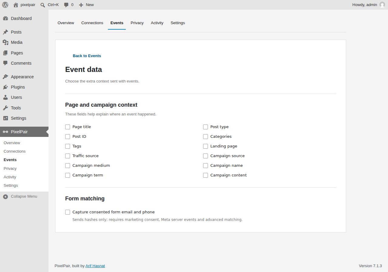Click the WordPress logo icon
This screenshot has height=272, width=388.
click(5, 5)
